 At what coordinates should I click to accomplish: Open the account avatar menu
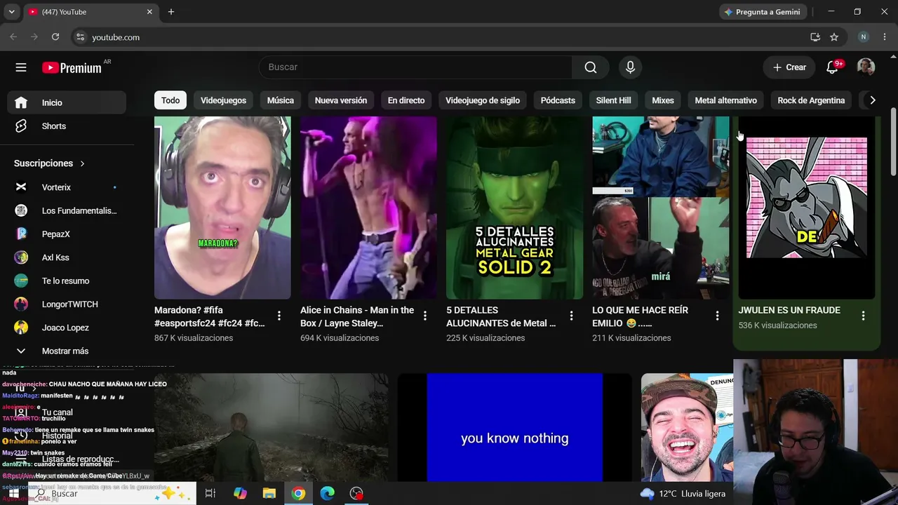point(866,67)
